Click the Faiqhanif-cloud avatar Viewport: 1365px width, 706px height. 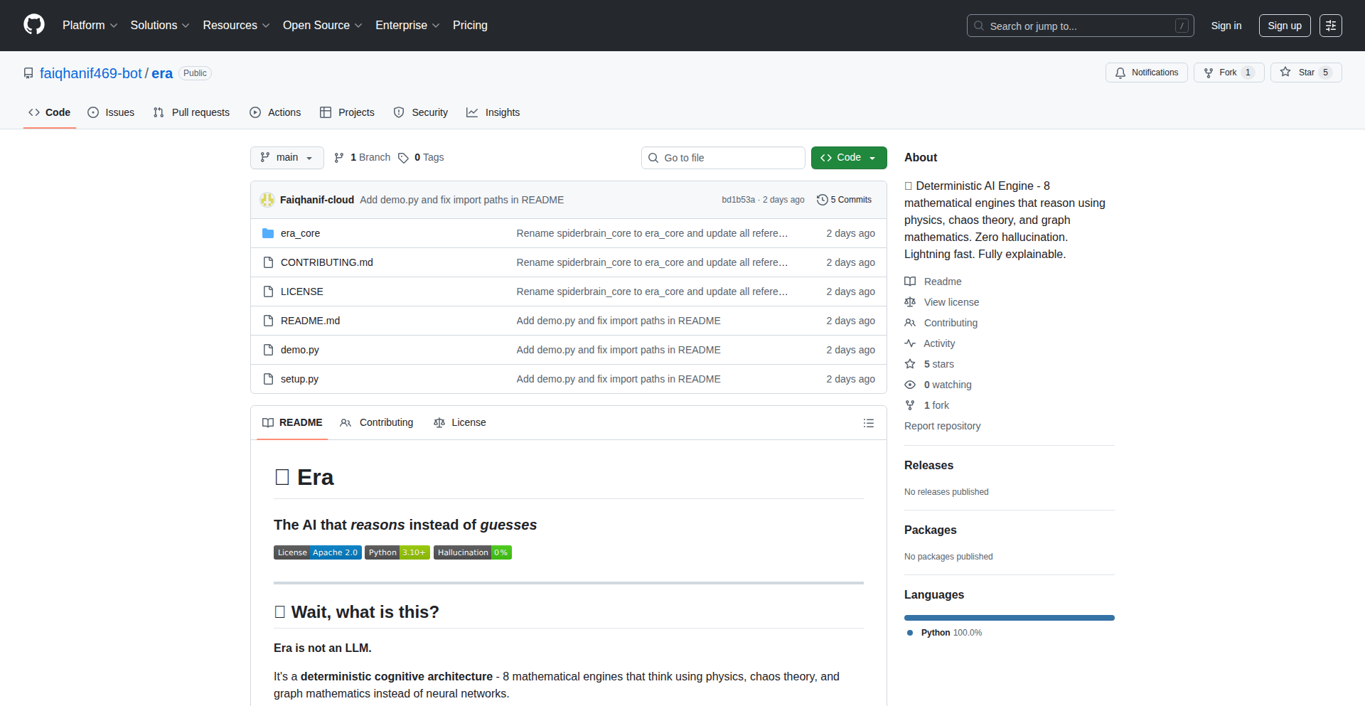[x=267, y=200]
